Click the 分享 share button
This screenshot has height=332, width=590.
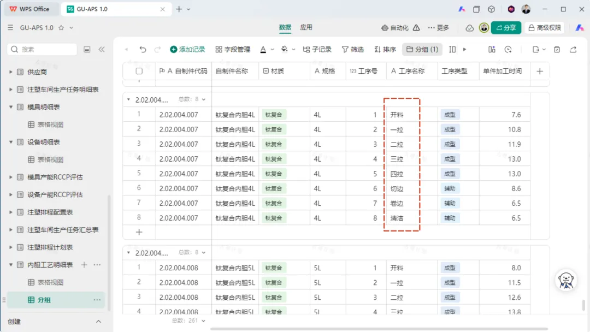click(506, 28)
